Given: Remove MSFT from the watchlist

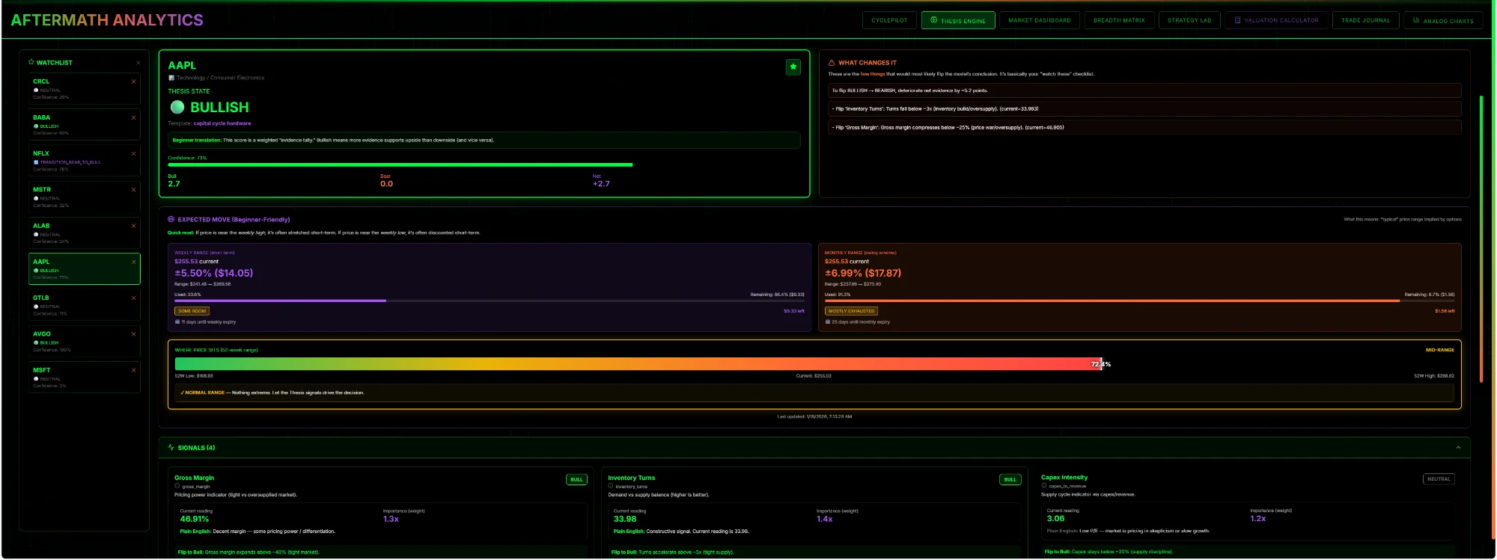Looking at the screenshot, I should tap(134, 370).
